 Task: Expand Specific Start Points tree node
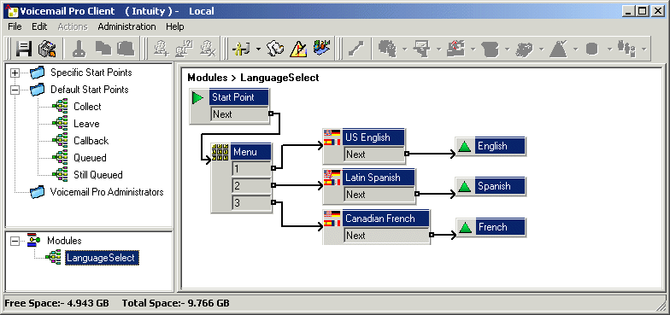point(15,73)
